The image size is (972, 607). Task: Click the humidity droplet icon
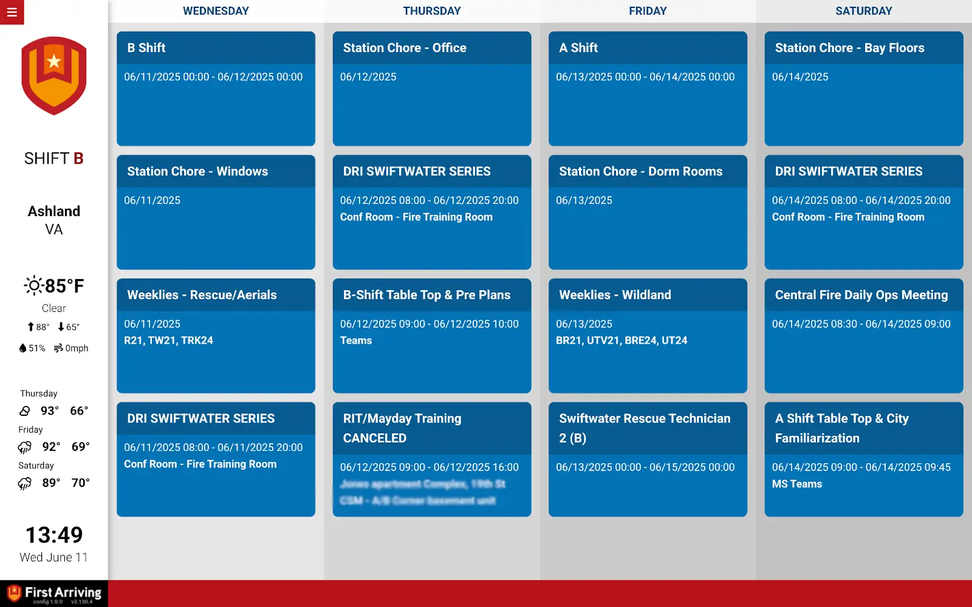point(23,348)
